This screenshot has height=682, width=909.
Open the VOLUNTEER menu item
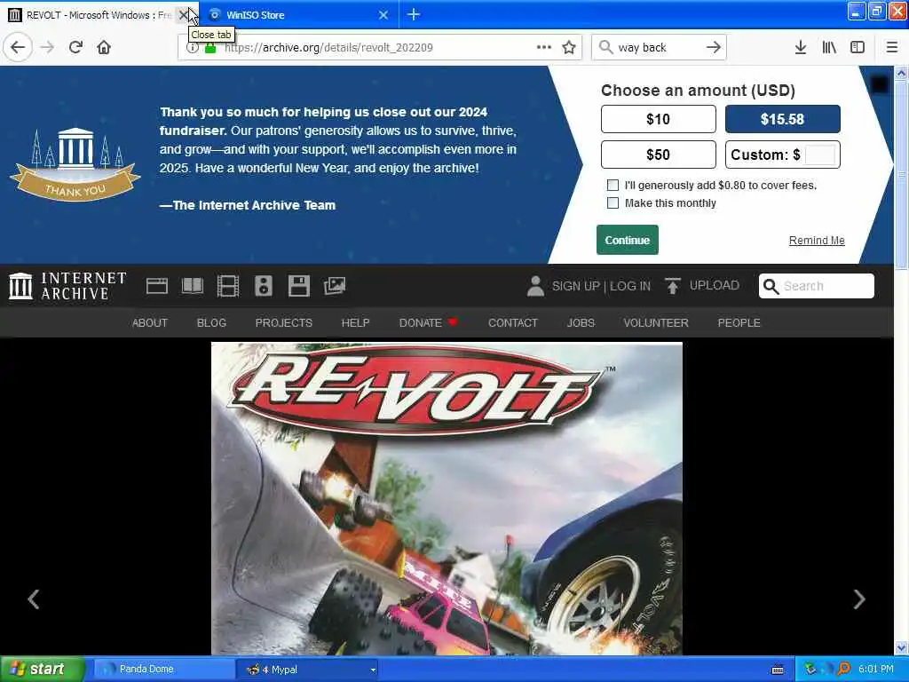coord(656,323)
